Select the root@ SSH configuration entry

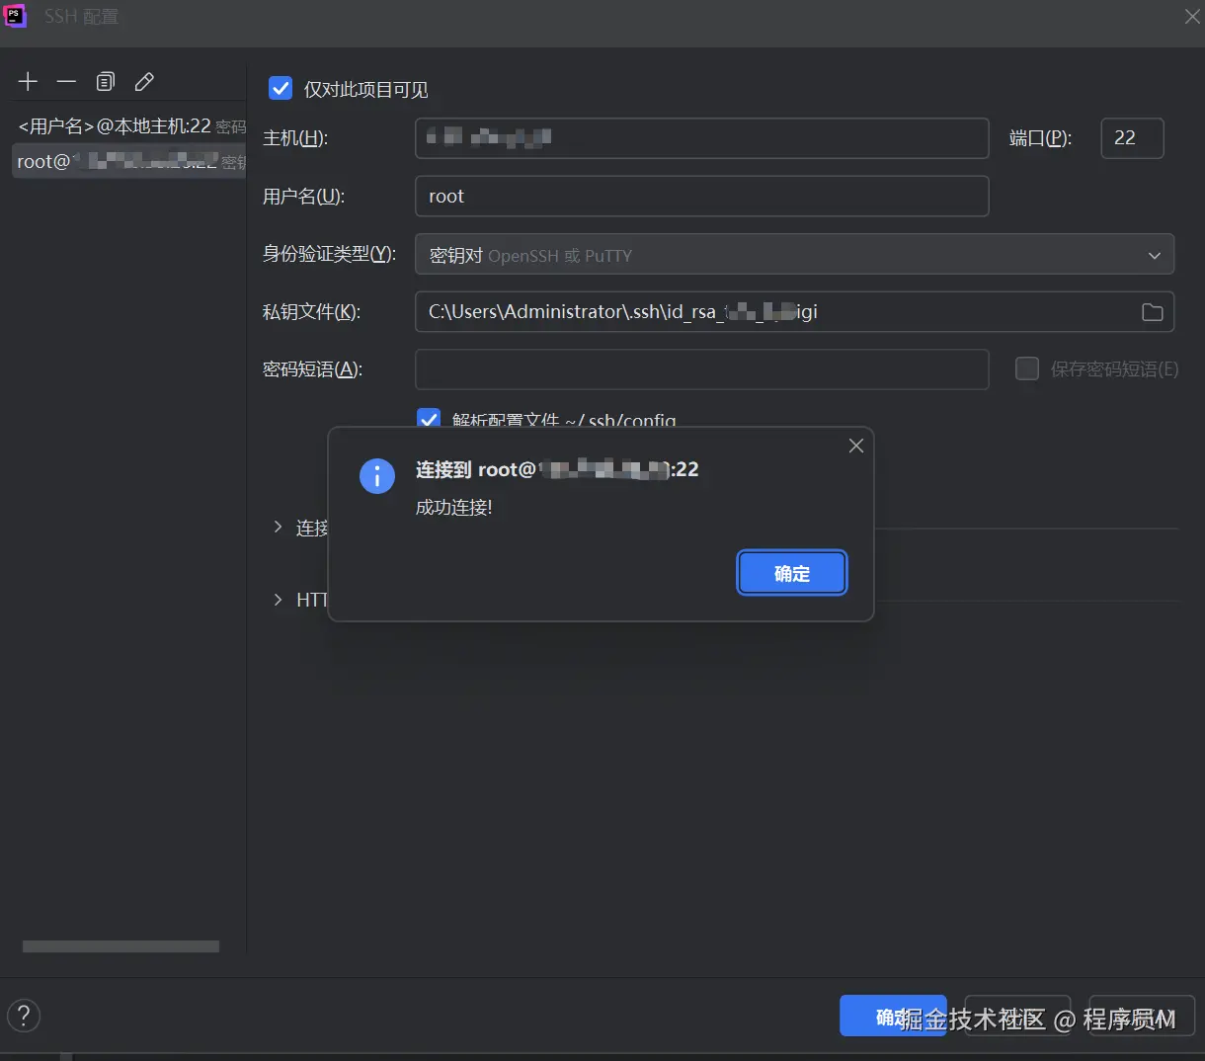[129, 162]
